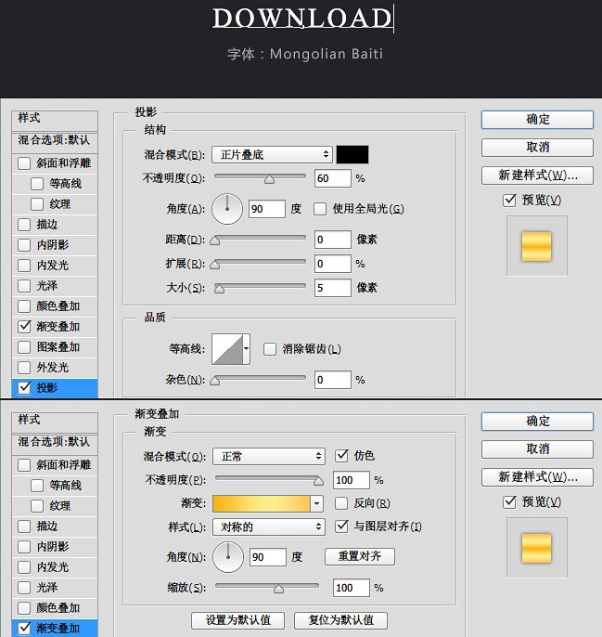Enable 光泽 in the 渐变叠加 dialog style list
Viewport: 602px width, 637px height.
(24, 588)
